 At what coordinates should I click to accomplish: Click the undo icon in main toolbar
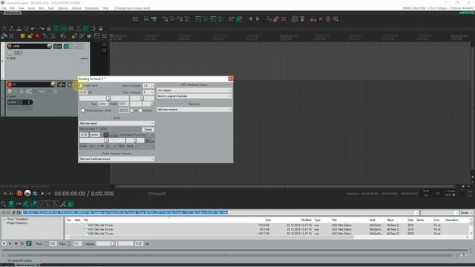click(33, 28)
